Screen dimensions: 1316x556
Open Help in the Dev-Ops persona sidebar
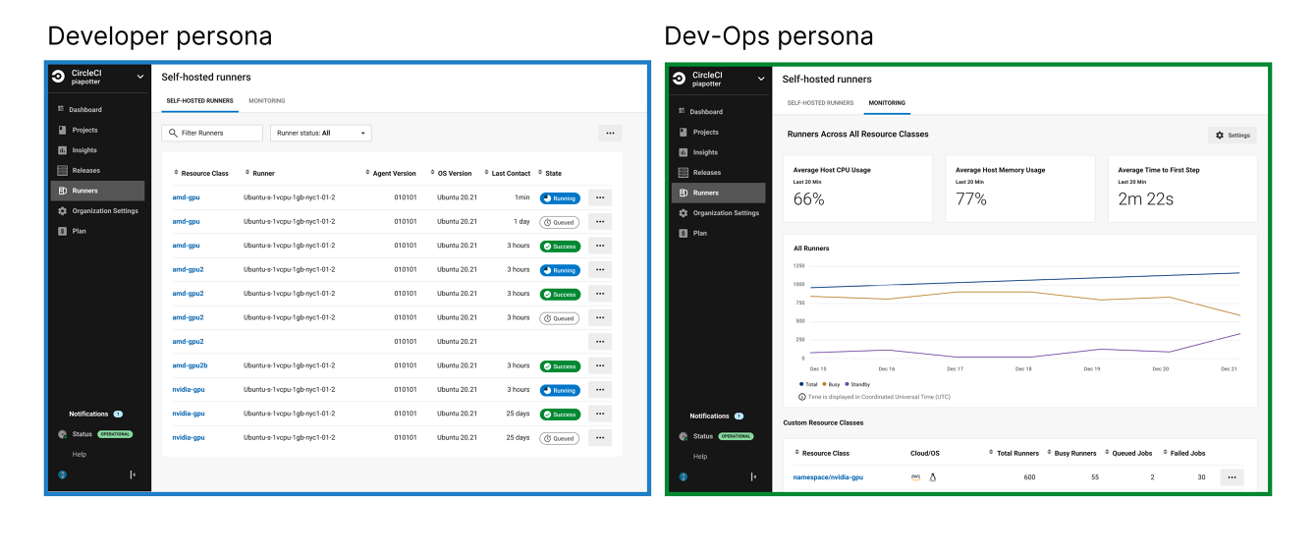click(x=700, y=456)
